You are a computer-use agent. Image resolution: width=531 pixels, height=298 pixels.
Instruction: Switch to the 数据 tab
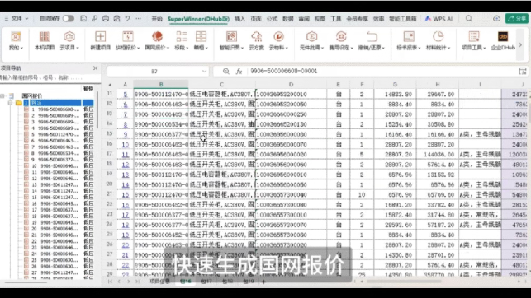pos(288,19)
